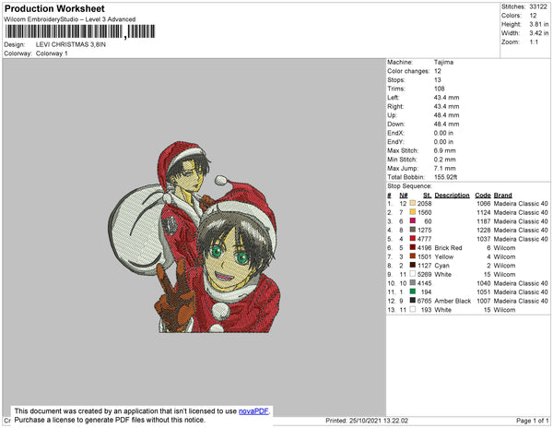Click the Stitches value "33122"
The height and width of the screenshot is (428, 553).
[538, 6]
